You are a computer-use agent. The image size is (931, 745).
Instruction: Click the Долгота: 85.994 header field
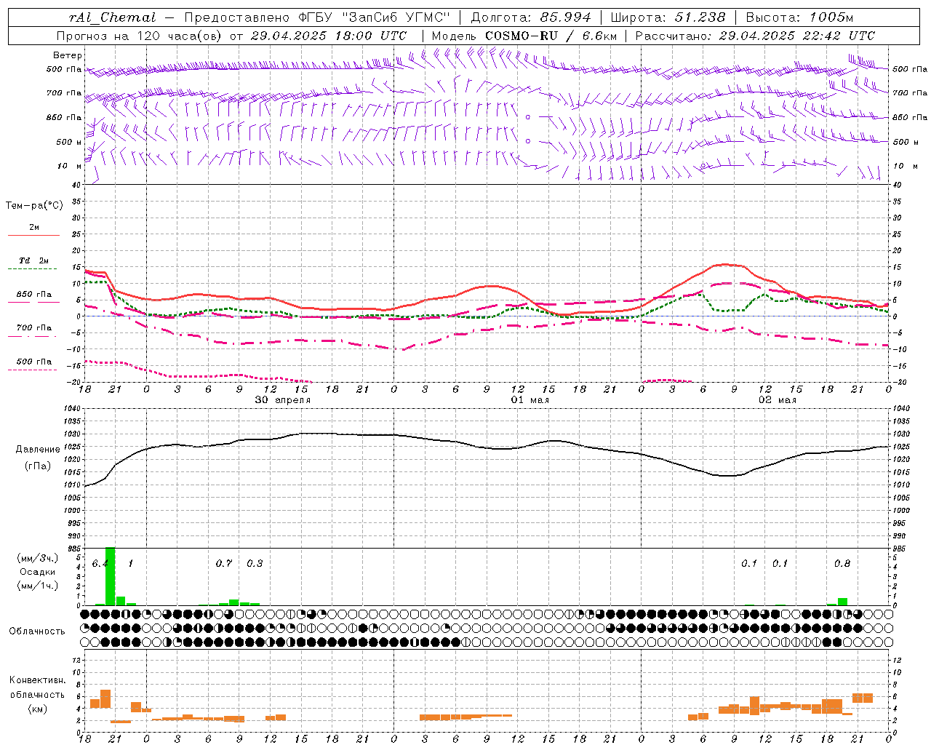click(531, 17)
